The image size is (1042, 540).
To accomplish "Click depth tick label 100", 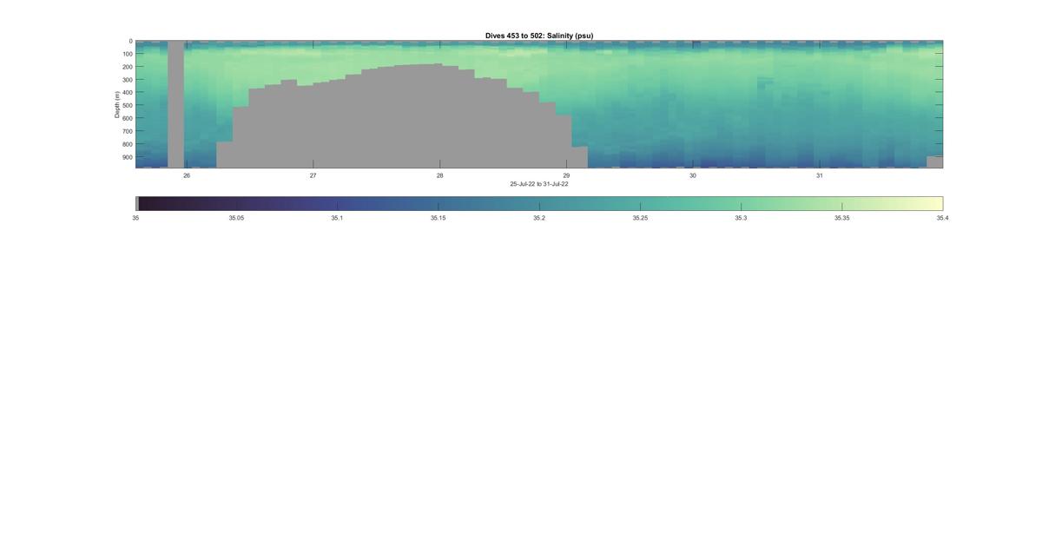I will tap(127, 54).
